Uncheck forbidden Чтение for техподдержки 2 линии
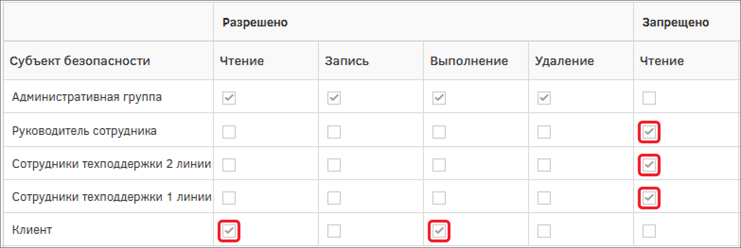The image size is (741, 248). coord(649,165)
